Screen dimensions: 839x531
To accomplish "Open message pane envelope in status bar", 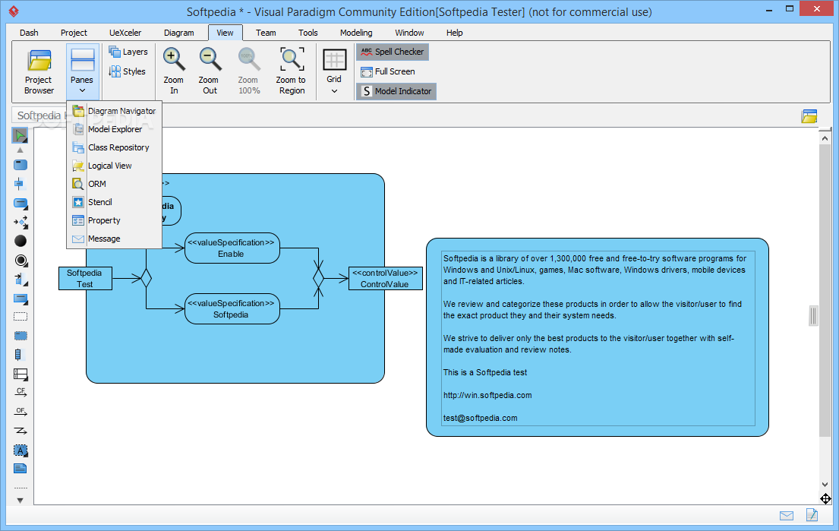I will pyautogui.click(x=787, y=516).
